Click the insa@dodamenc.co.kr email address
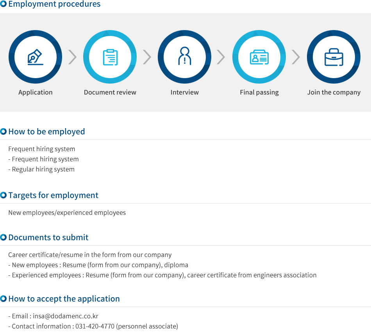The width and height of the screenshot is (371, 332). [x=66, y=316]
